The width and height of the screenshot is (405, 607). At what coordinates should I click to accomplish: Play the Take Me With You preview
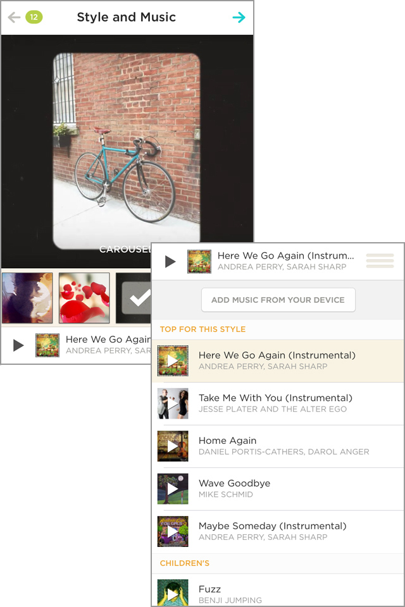click(x=173, y=403)
